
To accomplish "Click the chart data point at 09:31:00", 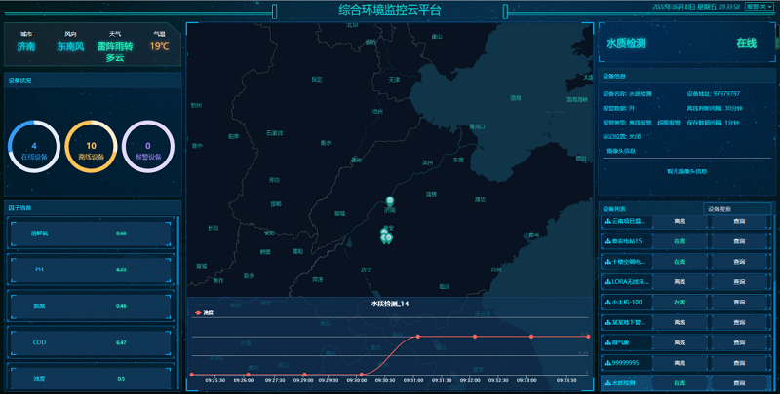I will (x=418, y=337).
